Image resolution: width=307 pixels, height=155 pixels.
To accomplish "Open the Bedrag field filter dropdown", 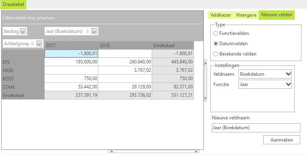I will click(x=23, y=31).
